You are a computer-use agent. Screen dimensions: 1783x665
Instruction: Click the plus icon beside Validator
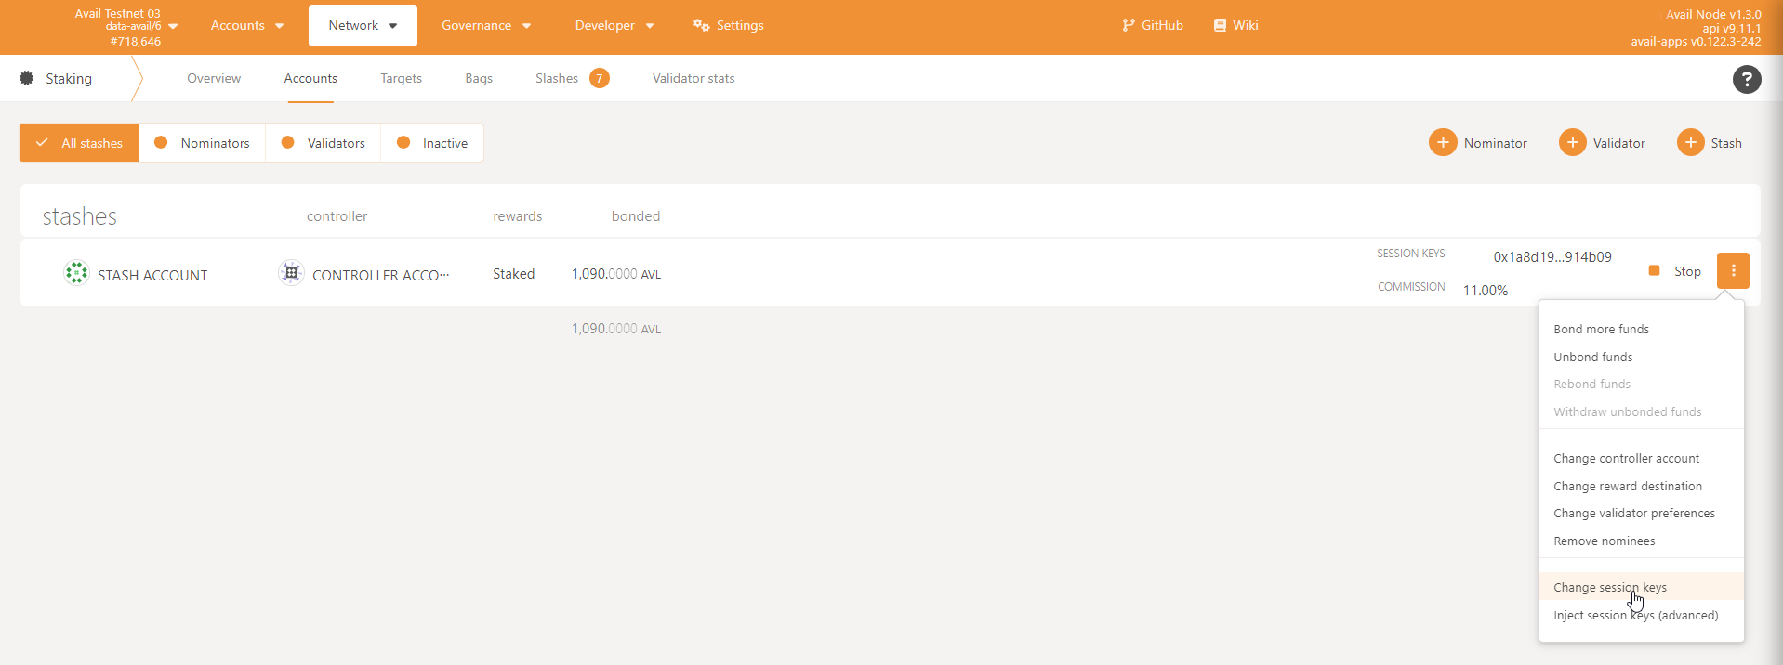point(1572,143)
